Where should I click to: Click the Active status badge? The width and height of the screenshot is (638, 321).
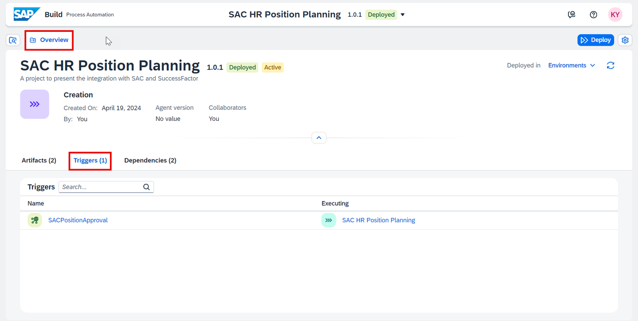[272, 67]
